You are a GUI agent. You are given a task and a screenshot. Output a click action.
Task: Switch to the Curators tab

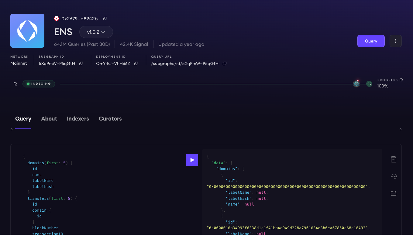110,119
